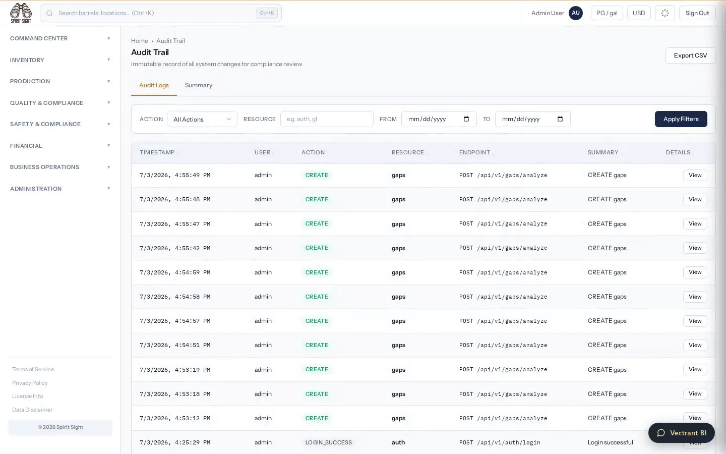
Task: Click the Sign Out button
Action: (697, 13)
